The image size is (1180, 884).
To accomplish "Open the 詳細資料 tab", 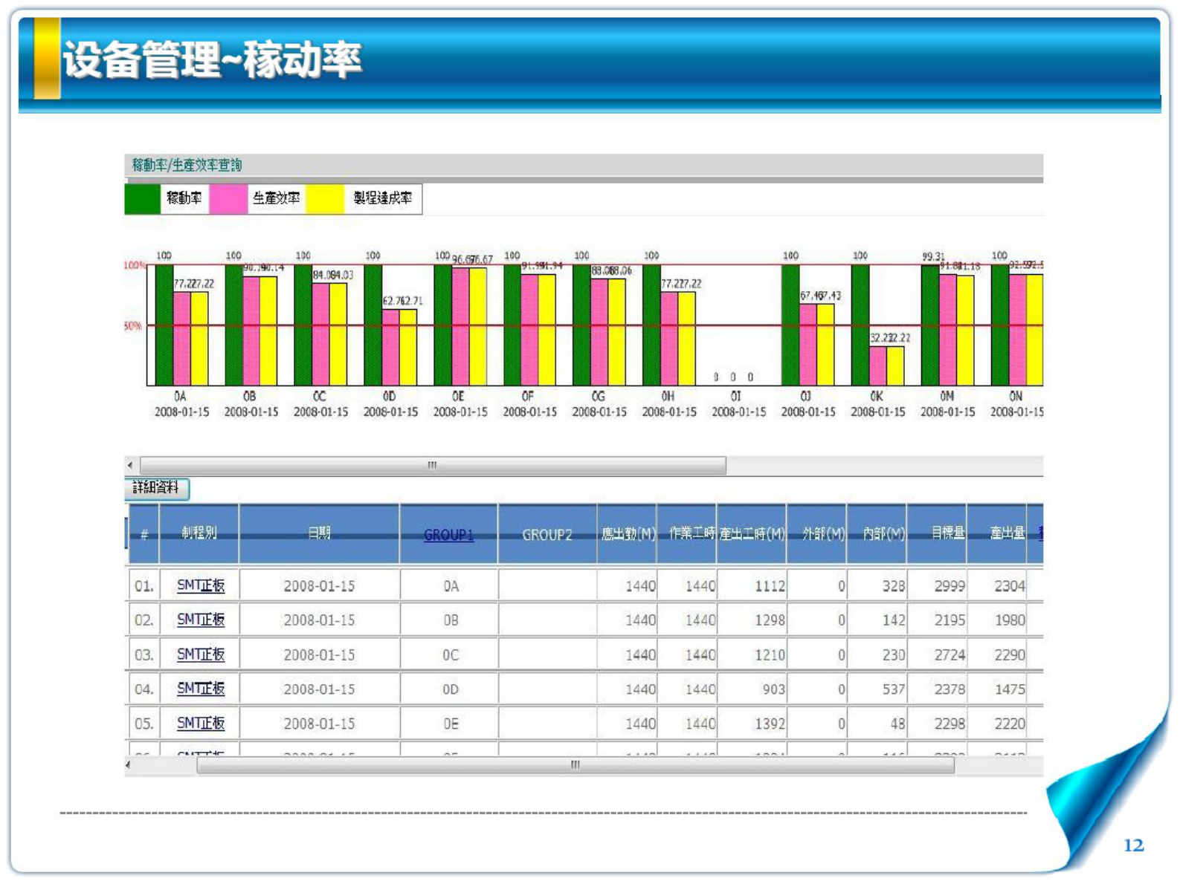I will pos(157,488).
